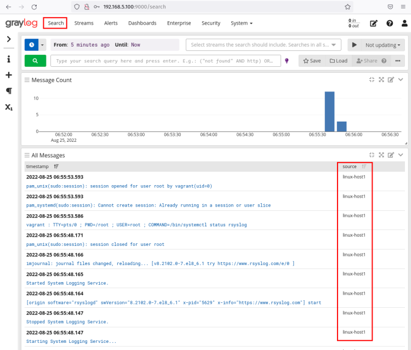Click the Load saved search button
The image size is (411, 350).
[339, 61]
